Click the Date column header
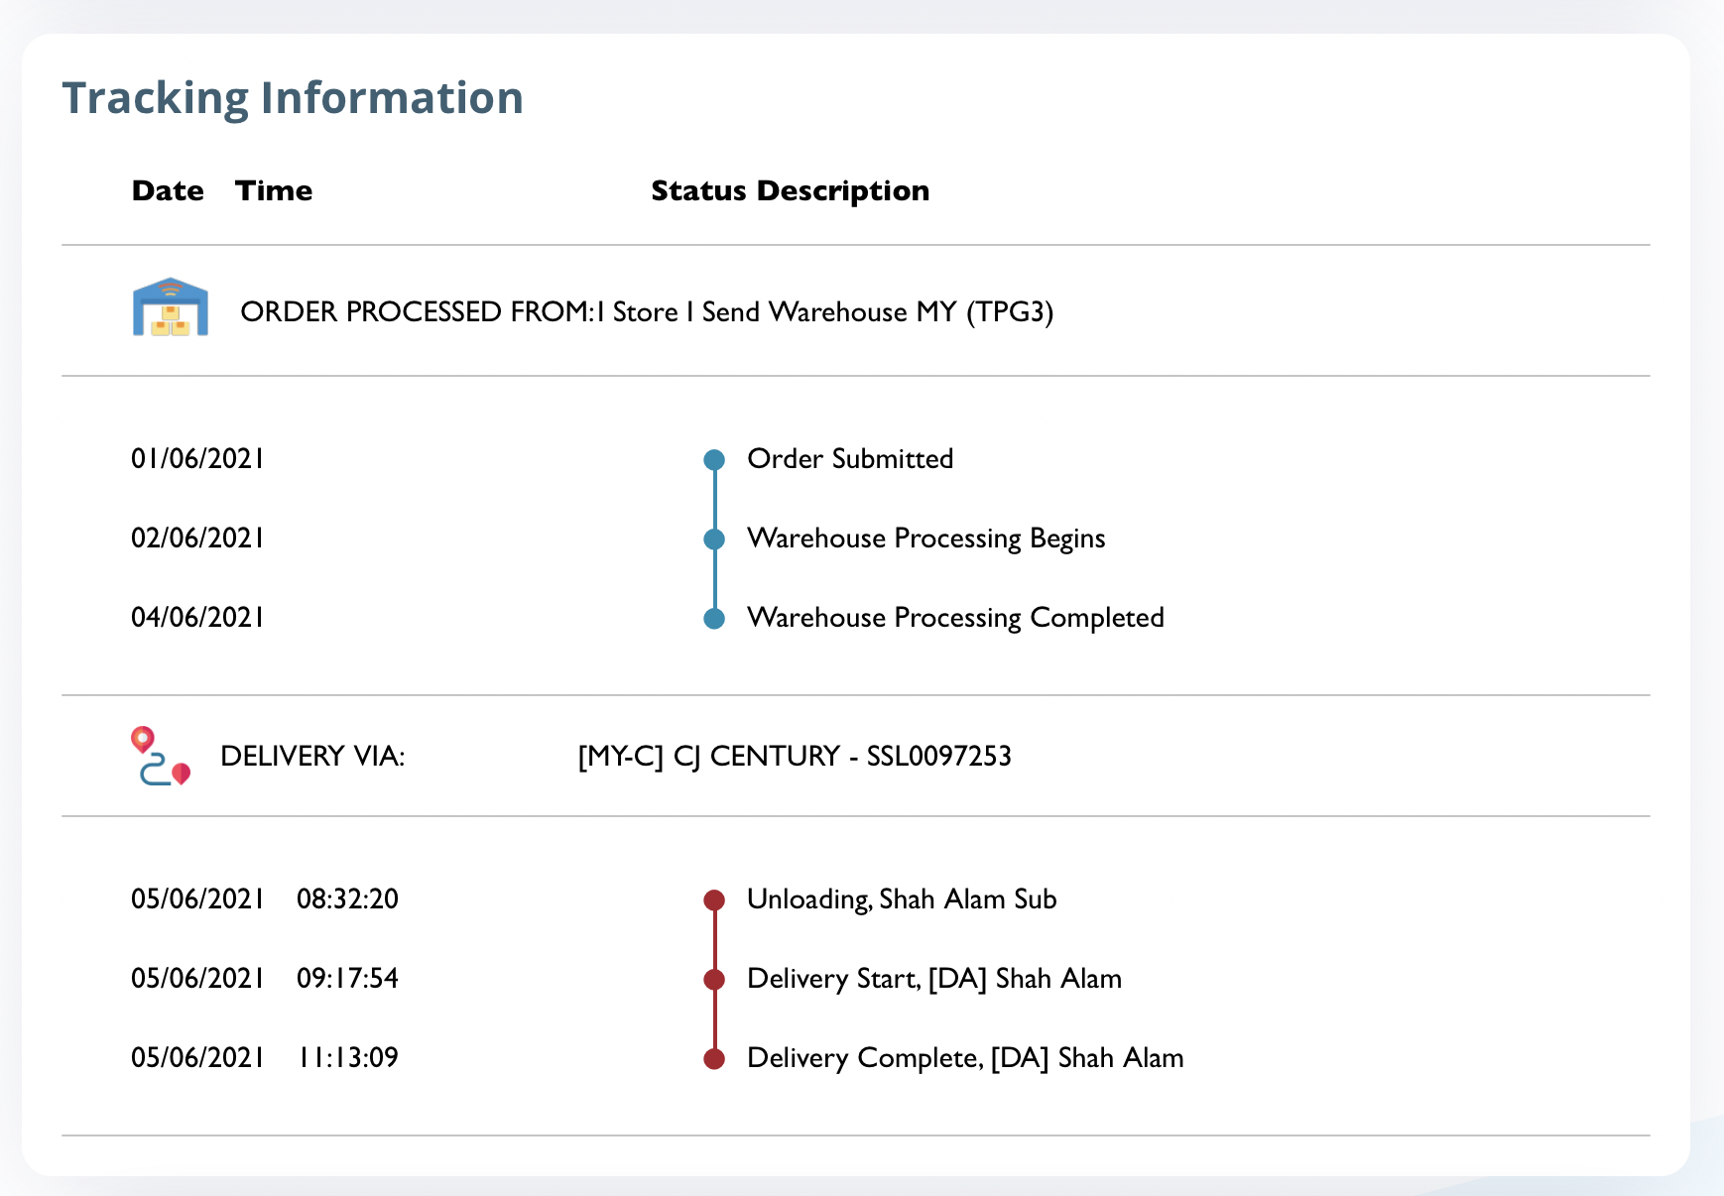The width and height of the screenshot is (1724, 1196). coord(168,190)
